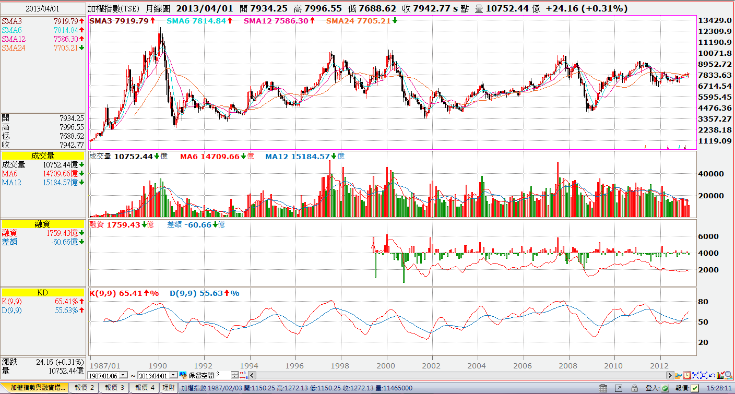
Task: Click the 登入 label in status bar
Action: click(653, 388)
